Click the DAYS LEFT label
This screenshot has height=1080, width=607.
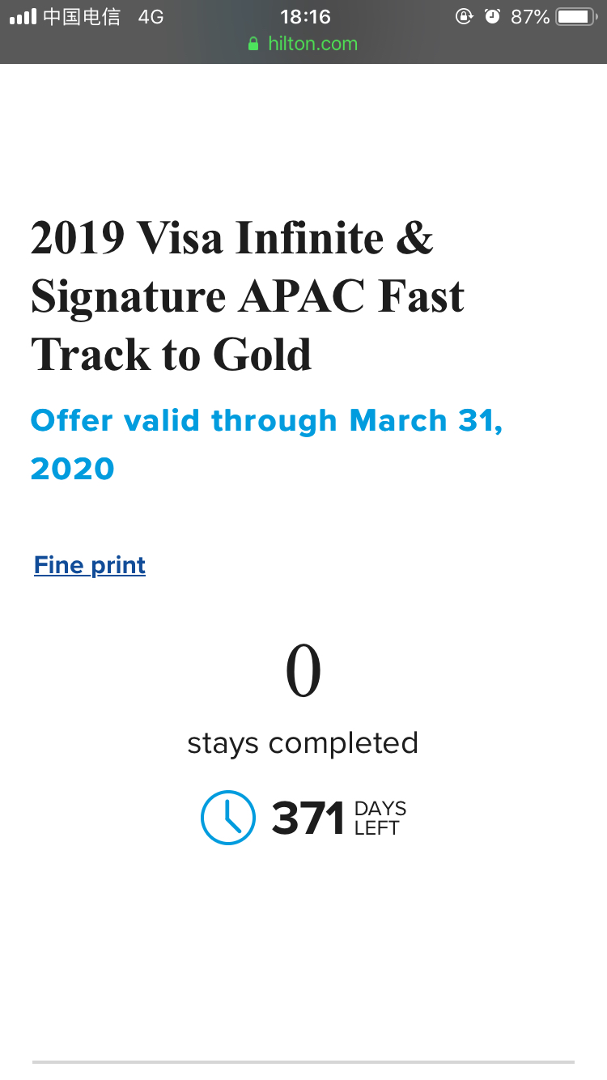380,819
